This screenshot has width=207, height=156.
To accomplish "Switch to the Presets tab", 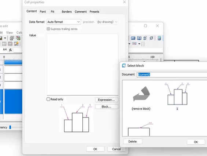I will (x=94, y=12).
